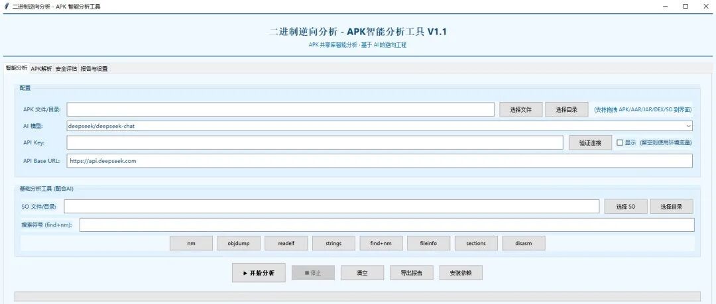Image resolution: width=716 pixels, height=304 pixels.
Task: Toggle the 显示 checkbox for API key
Action: click(620, 142)
